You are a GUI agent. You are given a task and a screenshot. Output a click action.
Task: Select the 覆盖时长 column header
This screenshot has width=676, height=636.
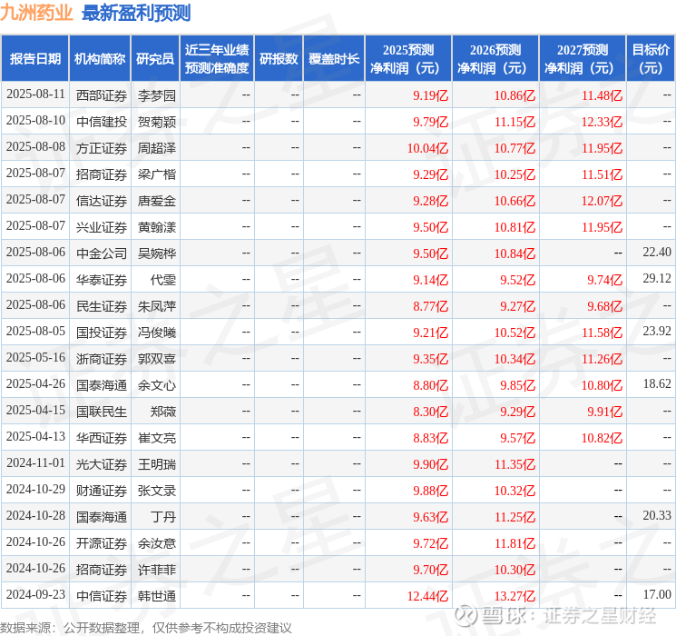pyautogui.click(x=334, y=59)
